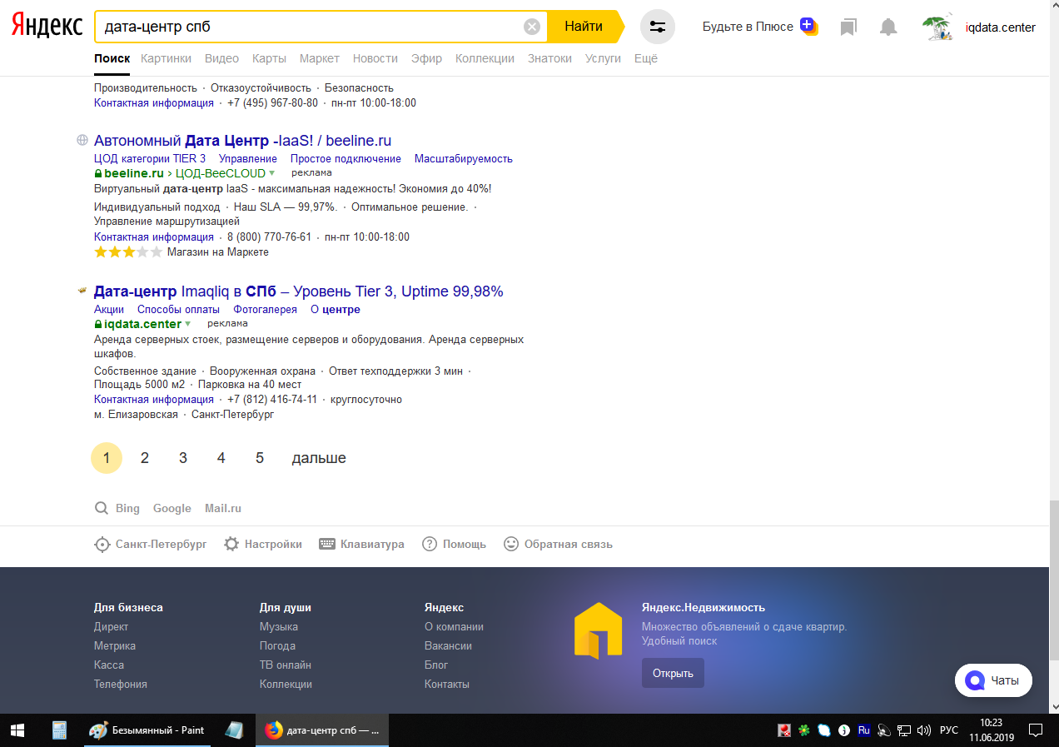Click the Plus badge icon

pyautogui.click(x=808, y=27)
